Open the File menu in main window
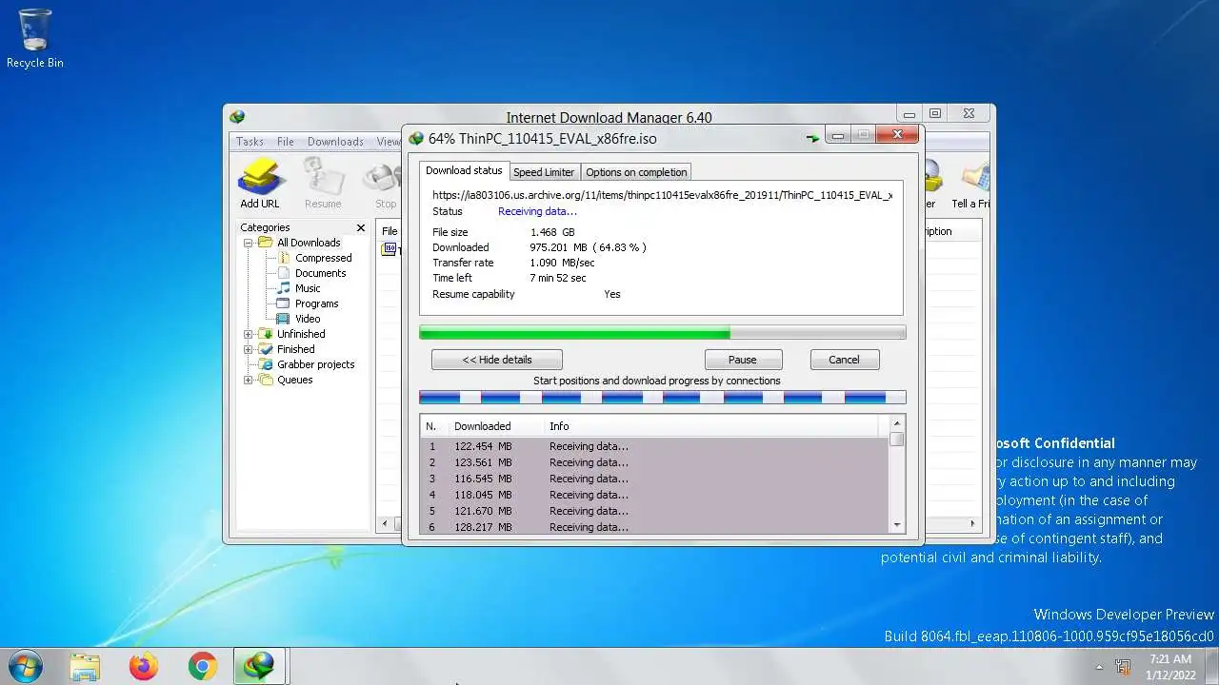The image size is (1219, 685). pyautogui.click(x=286, y=142)
